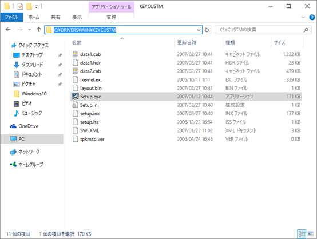Image resolution: width=317 pixels, height=239 pixels.
Task: Click 1,322 KB size value
Action: pos(291,54)
